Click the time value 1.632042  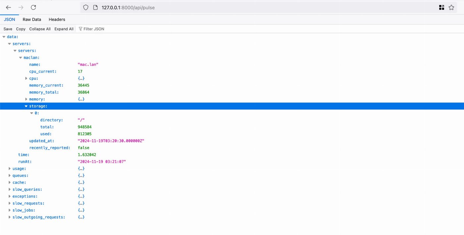click(x=87, y=155)
